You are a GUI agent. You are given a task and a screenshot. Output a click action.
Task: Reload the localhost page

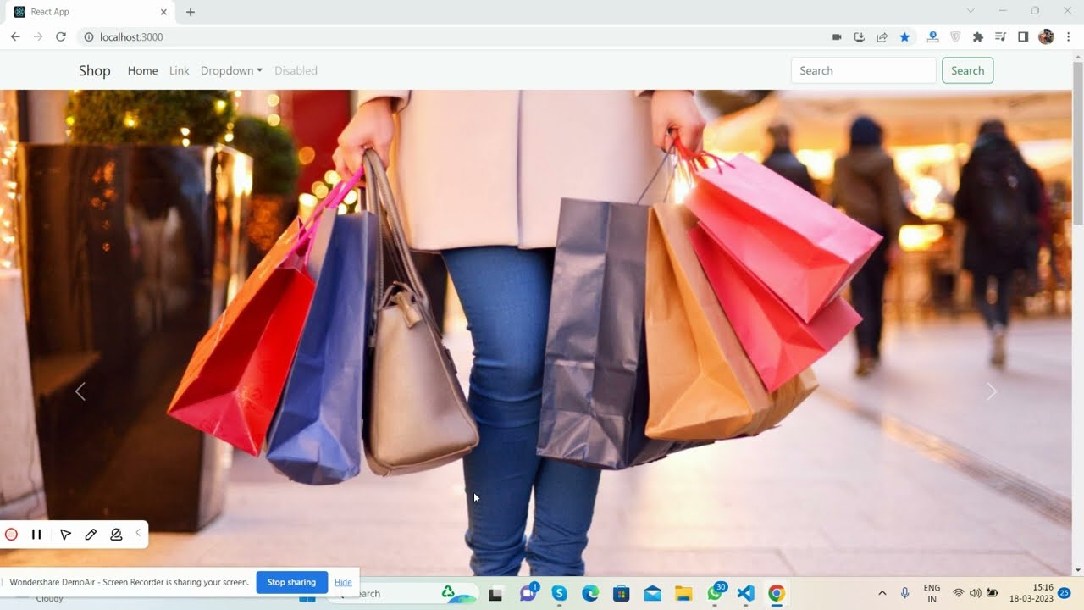61,36
